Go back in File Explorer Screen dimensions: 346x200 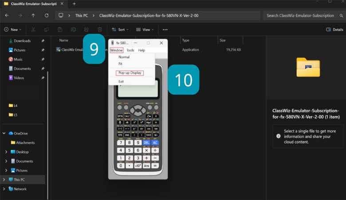[7, 16]
